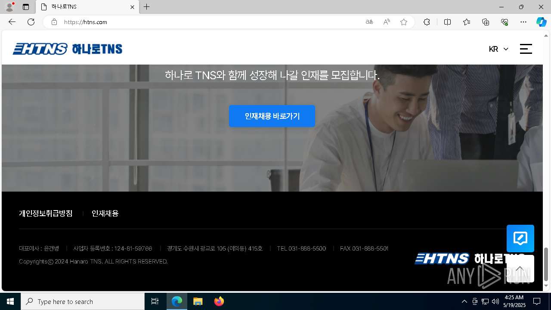Viewport: 551px width, 310px height.
Task: Open the Extensions puzzle icon
Action: (x=427, y=22)
